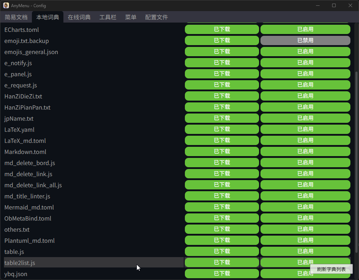Switch to the 本地词典 tab
Screen dimensions: 359x280
tap(48, 17)
